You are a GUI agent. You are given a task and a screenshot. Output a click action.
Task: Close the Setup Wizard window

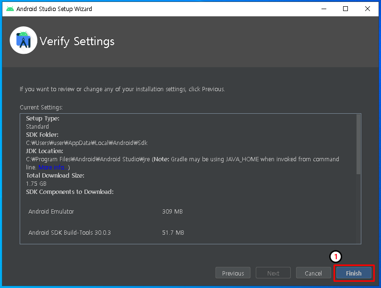point(368,9)
